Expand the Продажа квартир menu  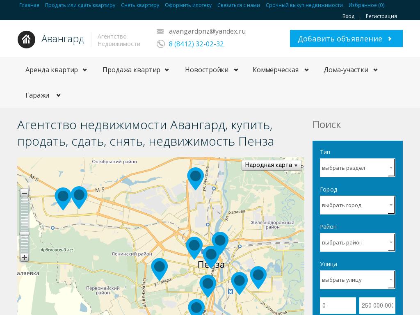coord(136,70)
